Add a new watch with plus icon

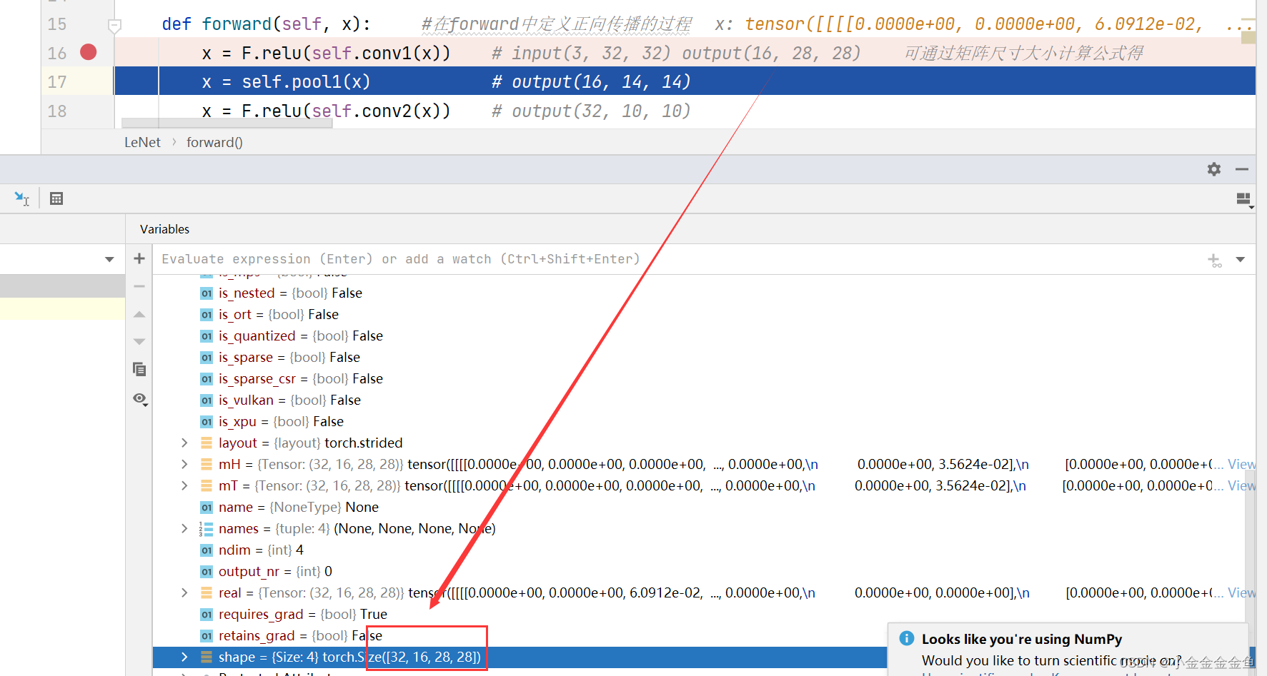click(x=139, y=258)
